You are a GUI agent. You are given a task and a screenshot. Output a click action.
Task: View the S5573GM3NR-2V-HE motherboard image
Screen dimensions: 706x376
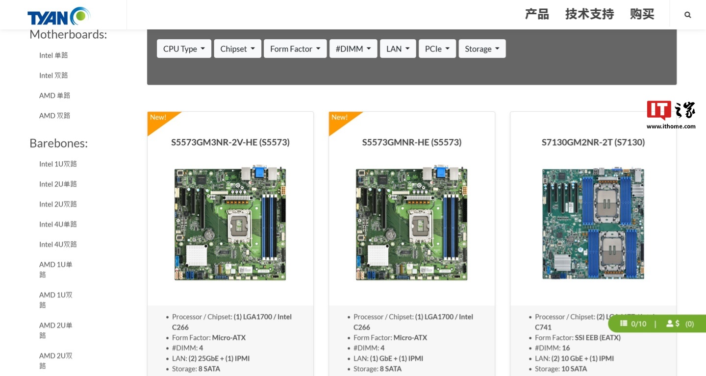tap(230, 223)
